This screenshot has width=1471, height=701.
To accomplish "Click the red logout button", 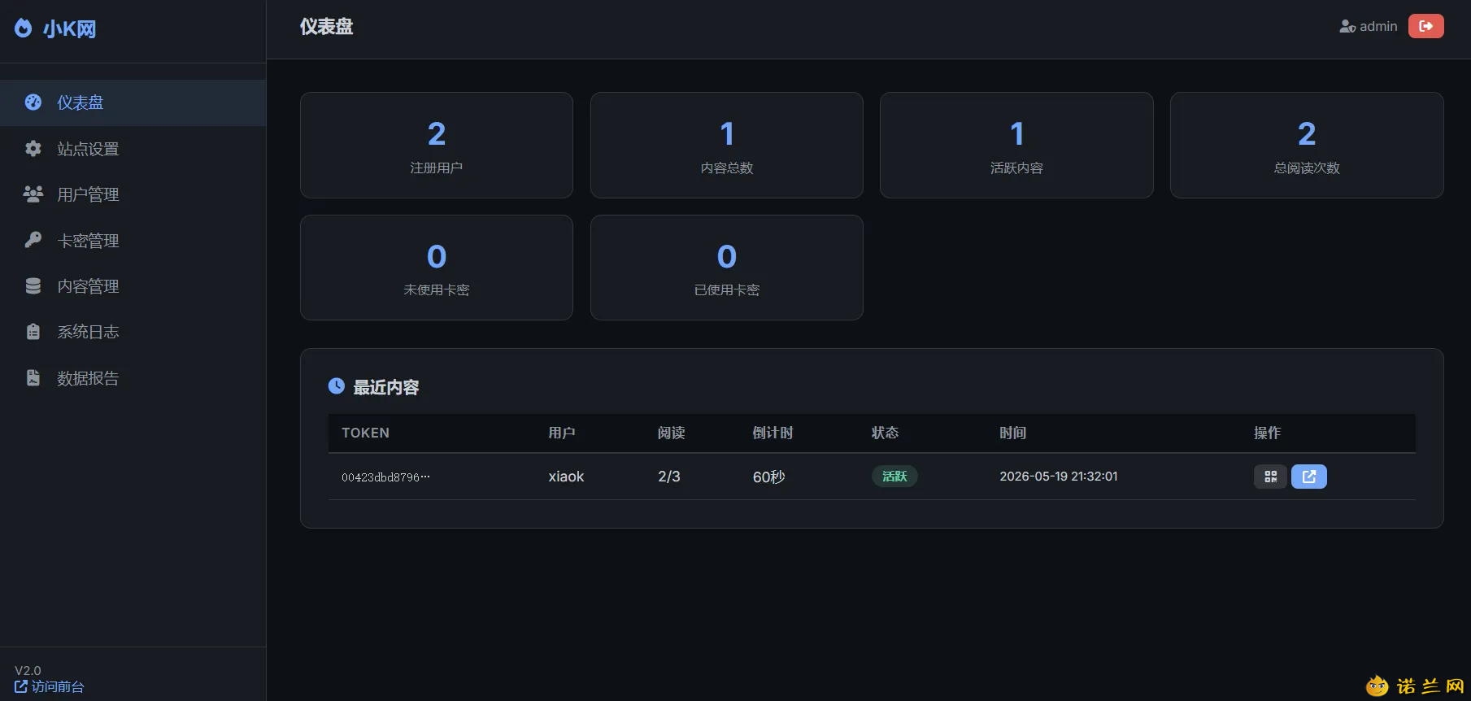I will (x=1425, y=26).
